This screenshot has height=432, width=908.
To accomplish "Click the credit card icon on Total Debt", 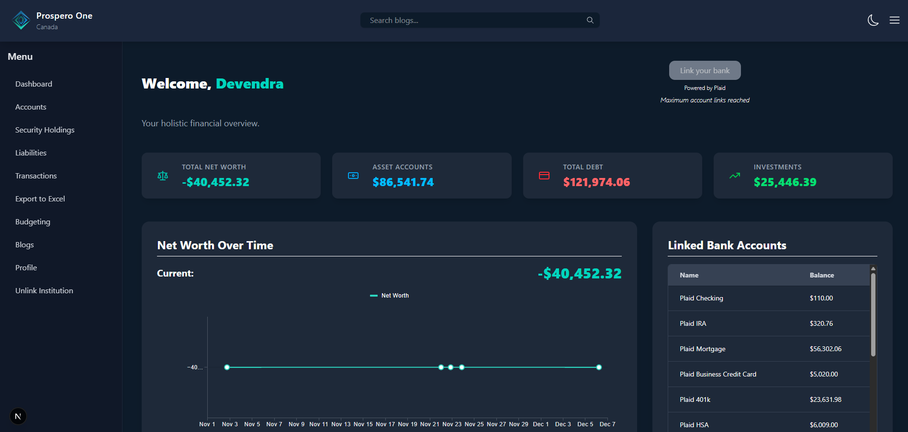I will point(544,176).
